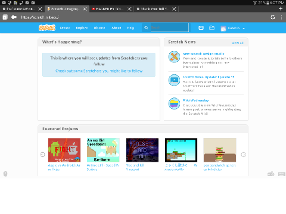Image resolution: width=286 pixels, height=214 pixels.
Task: Open the Create page
Action: pos(65,28)
